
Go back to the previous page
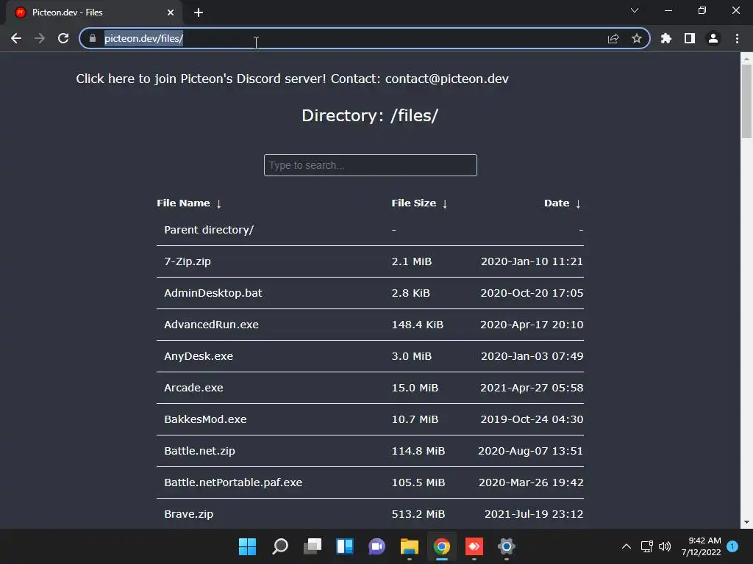tap(16, 38)
